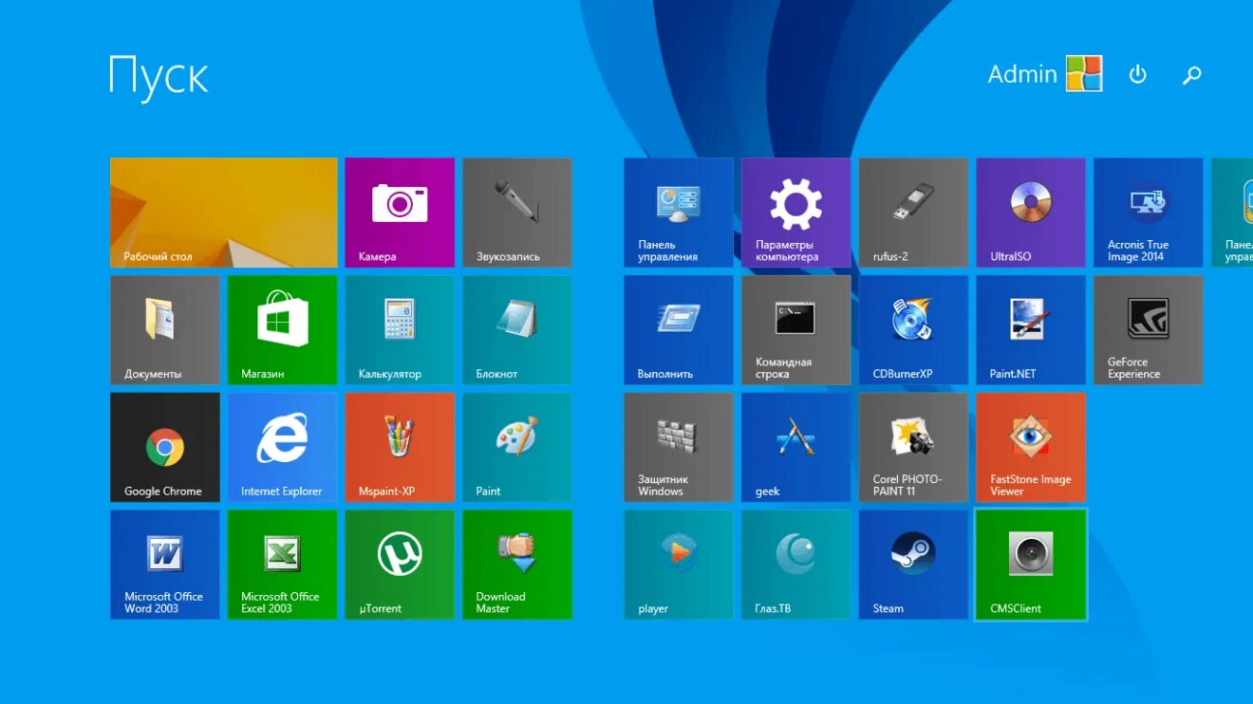The height and width of the screenshot is (704, 1253).
Task: Open Corel PHOTO-PAINT 11 tile
Action: tap(914, 448)
